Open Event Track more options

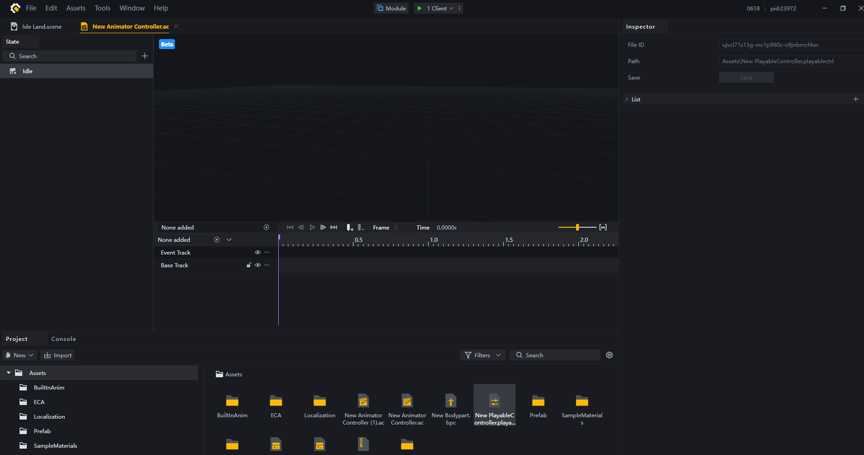click(267, 252)
